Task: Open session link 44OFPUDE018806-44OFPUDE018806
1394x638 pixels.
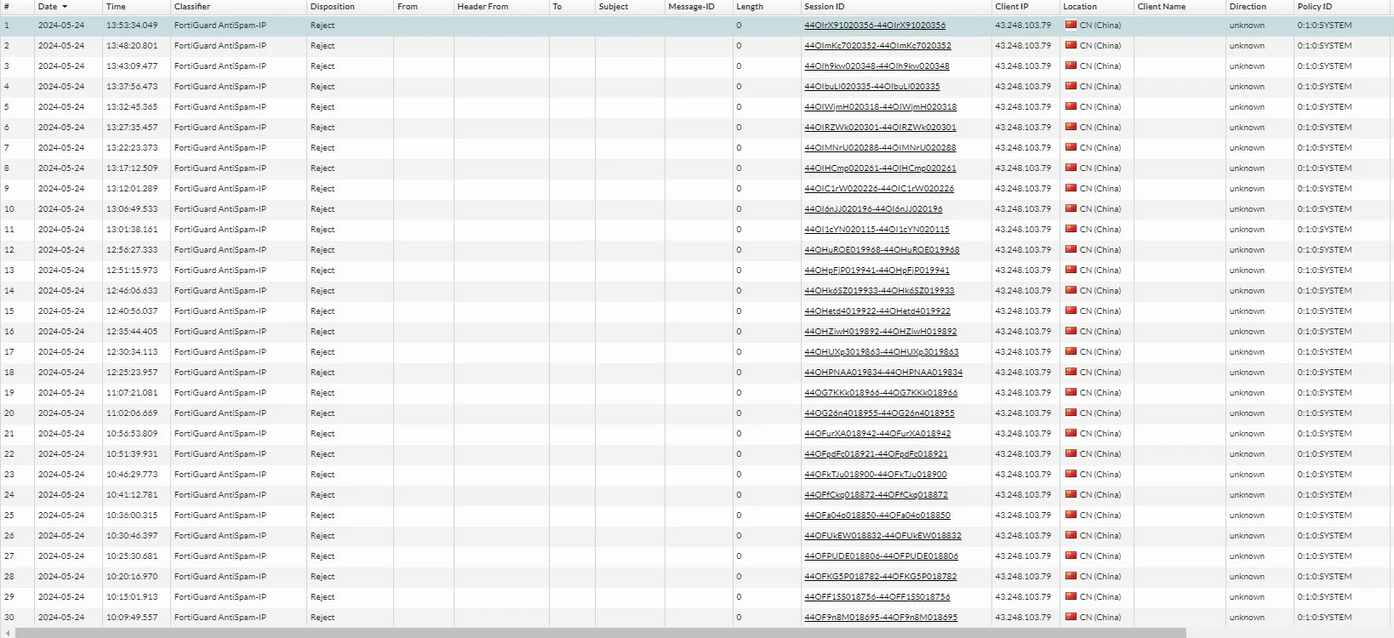Action: click(x=881, y=556)
